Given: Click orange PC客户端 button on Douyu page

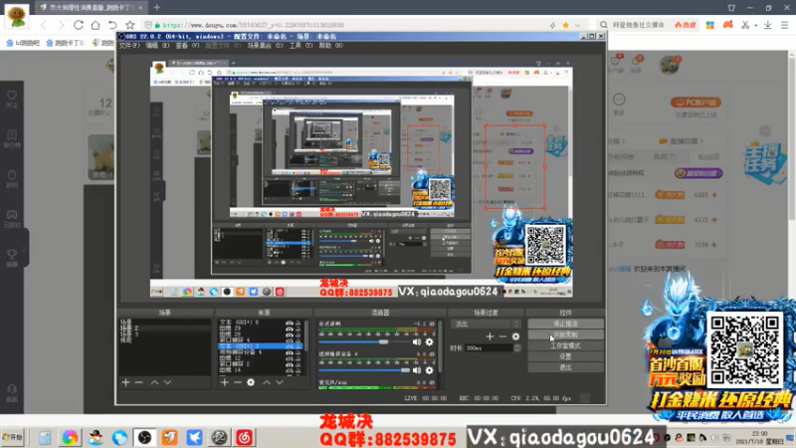Looking at the screenshot, I should (x=696, y=103).
